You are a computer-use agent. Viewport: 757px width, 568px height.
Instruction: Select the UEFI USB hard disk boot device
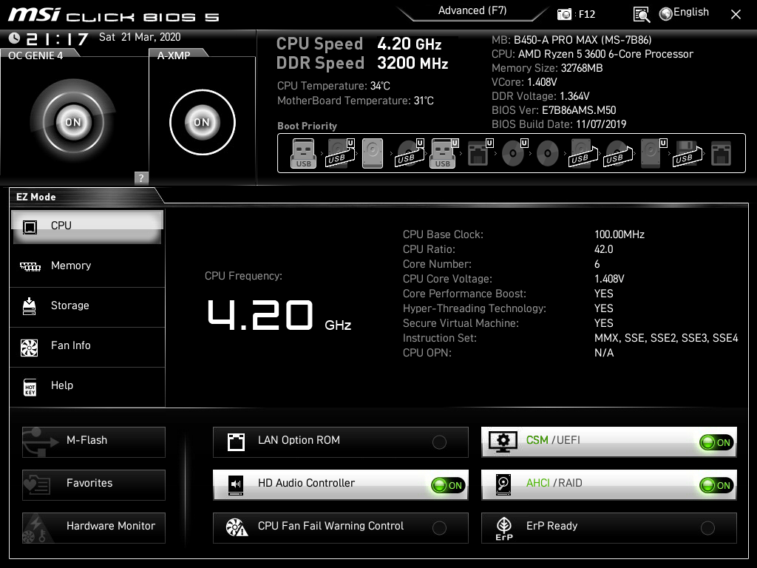tap(340, 154)
